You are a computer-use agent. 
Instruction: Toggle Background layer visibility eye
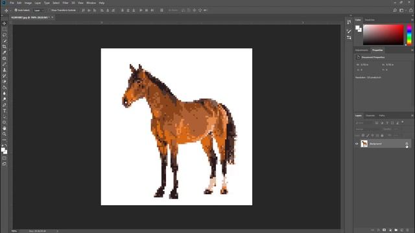pos(357,144)
